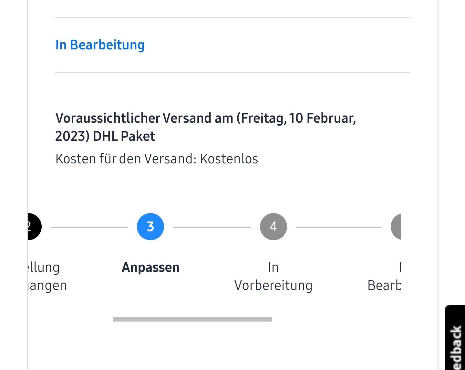Click the gray horizontal scrollbar thumb

tap(192, 319)
